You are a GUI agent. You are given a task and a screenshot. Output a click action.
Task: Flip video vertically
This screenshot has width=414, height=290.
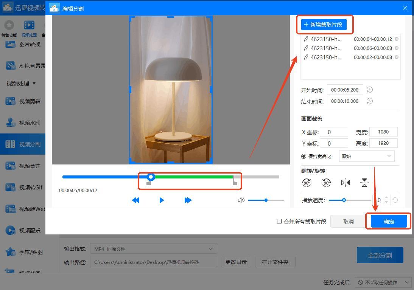(x=364, y=183)
